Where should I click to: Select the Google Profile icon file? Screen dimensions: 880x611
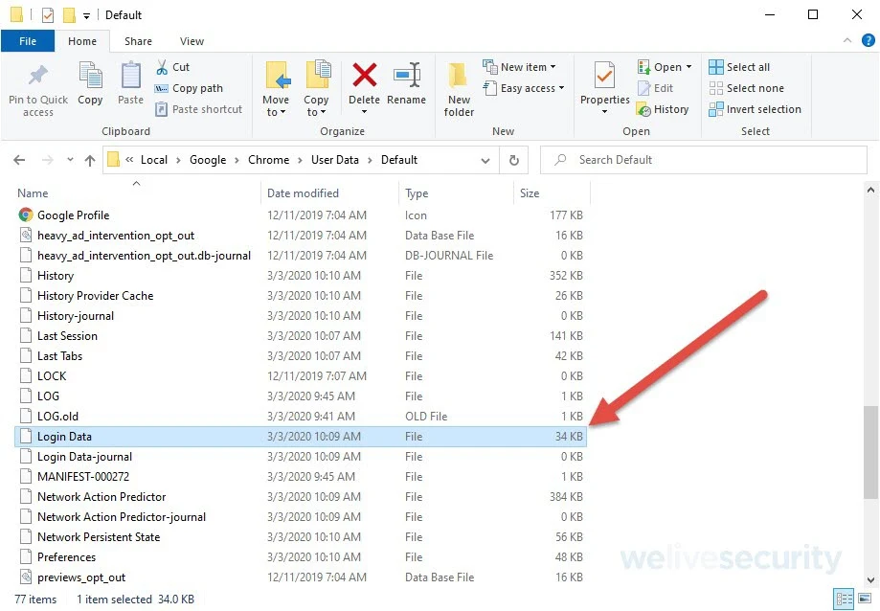(301, 215)
